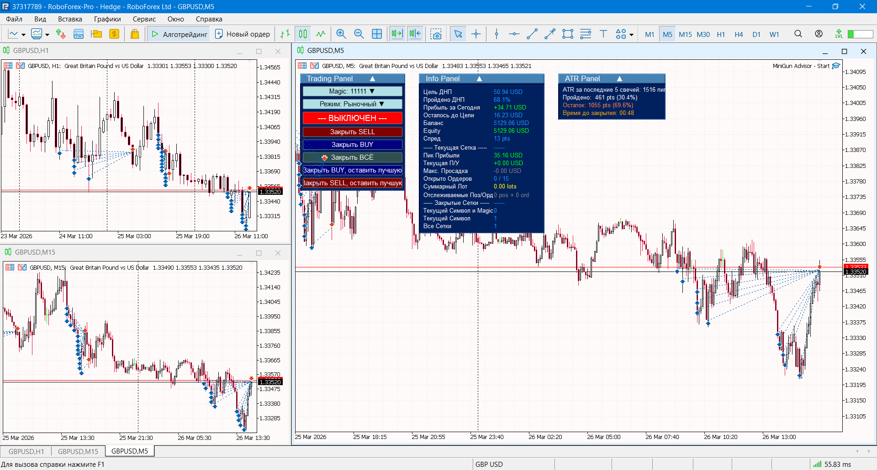Click the Закрыть BUY button
This screenshot has width=877, height=470.
coord(352,145)
